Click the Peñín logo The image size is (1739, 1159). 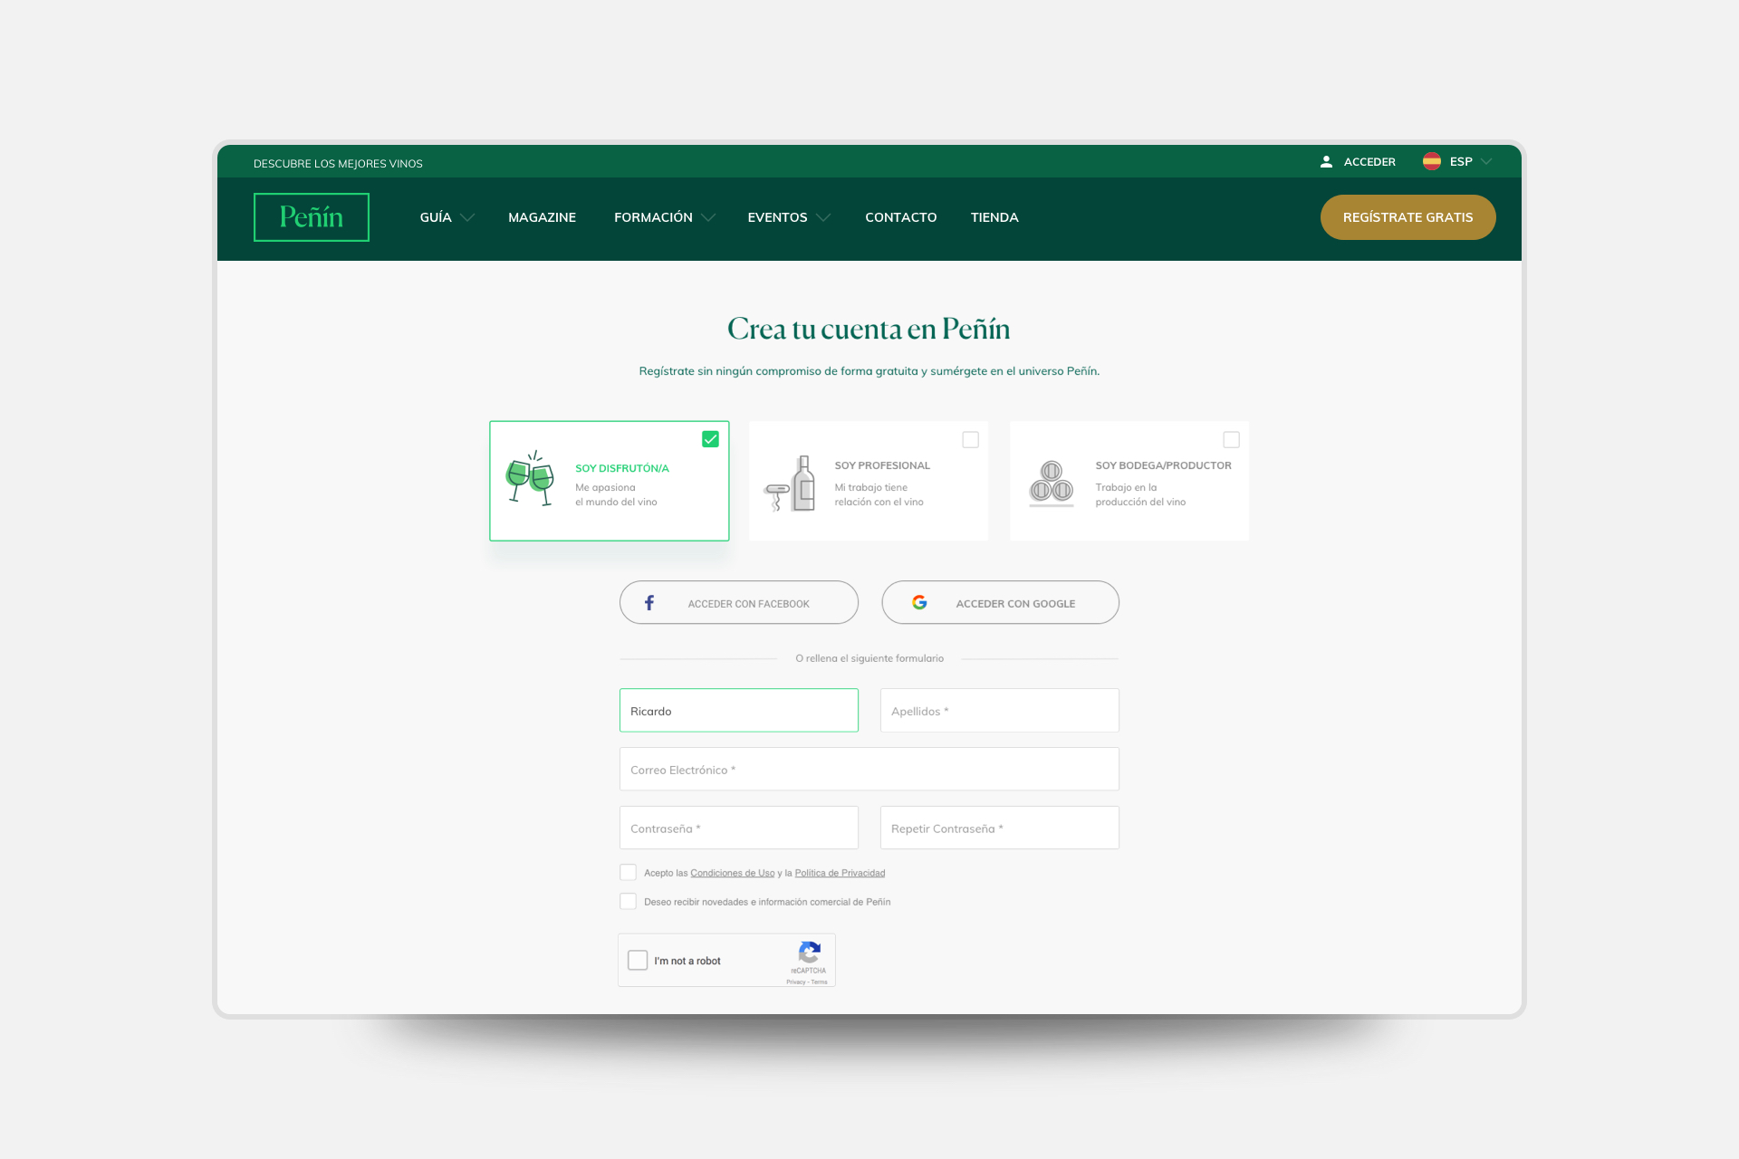pyautogui.click(x=311, y=217)
